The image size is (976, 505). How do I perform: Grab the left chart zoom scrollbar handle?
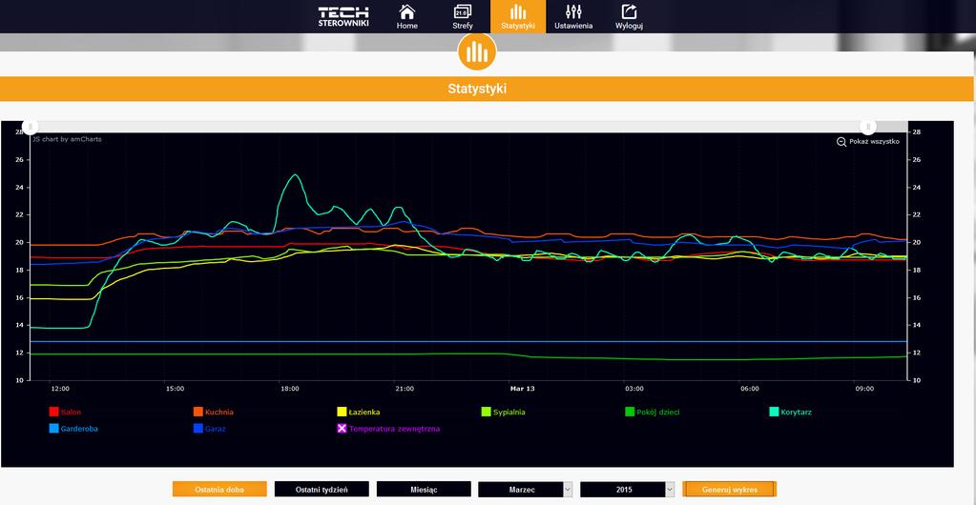(30, 126)
